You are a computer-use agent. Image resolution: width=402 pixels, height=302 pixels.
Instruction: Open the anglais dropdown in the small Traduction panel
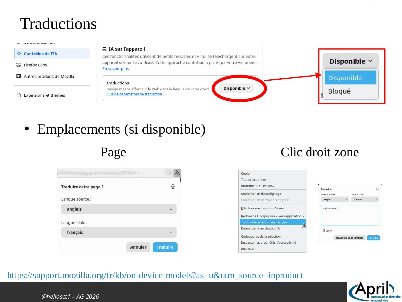point(335,200)
